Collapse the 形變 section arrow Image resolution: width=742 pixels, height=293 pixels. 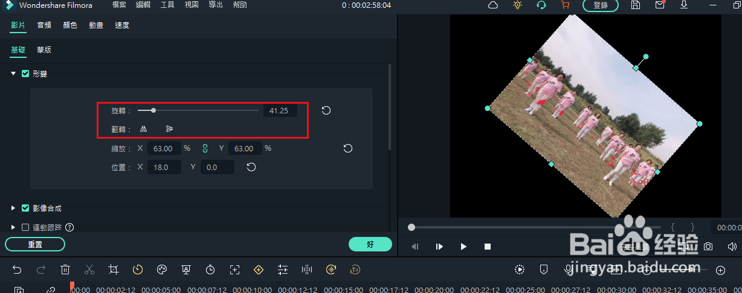tap(13, 74)
